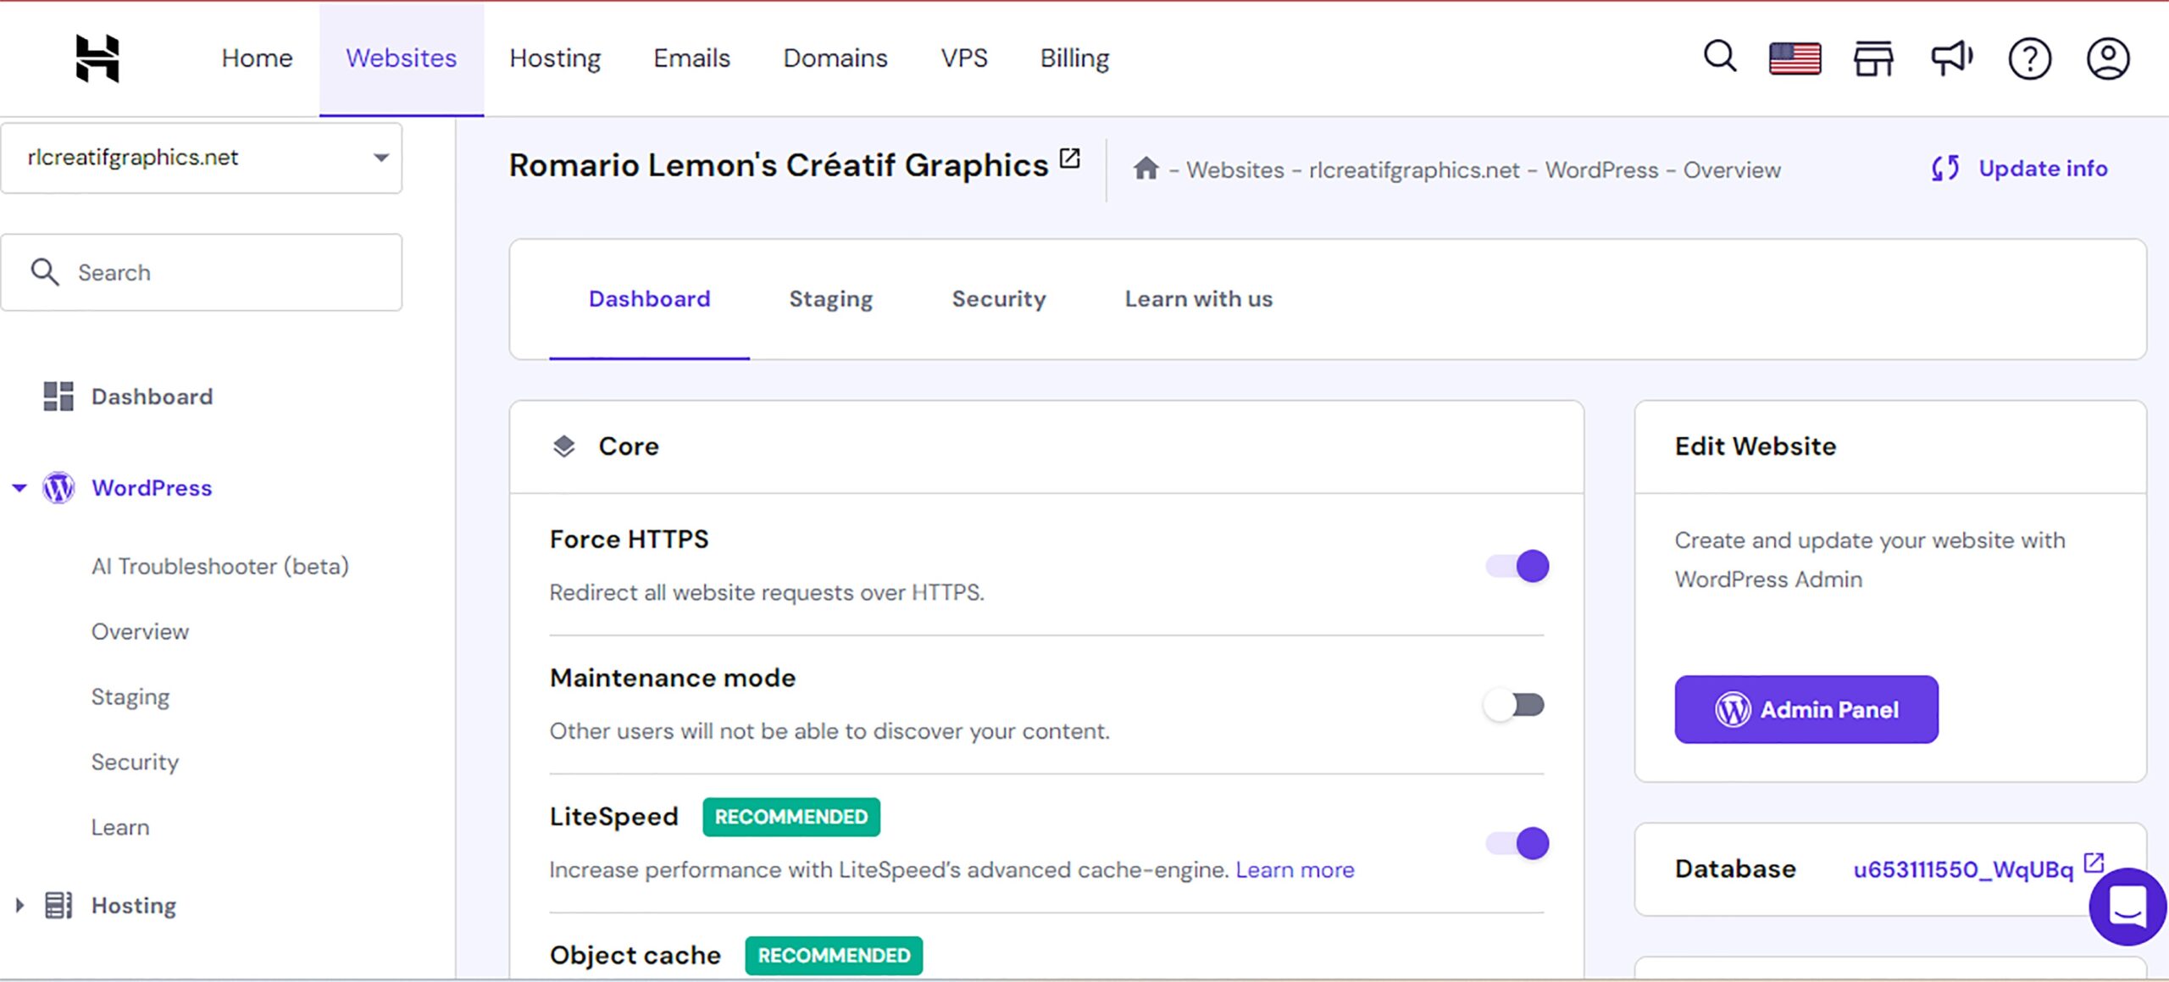Open site in new tab icon beside title
2169x982 pixels.
[x=1069, y=158]
